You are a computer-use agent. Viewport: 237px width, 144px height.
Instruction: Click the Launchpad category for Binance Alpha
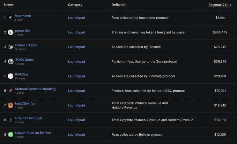click(76, 47)
